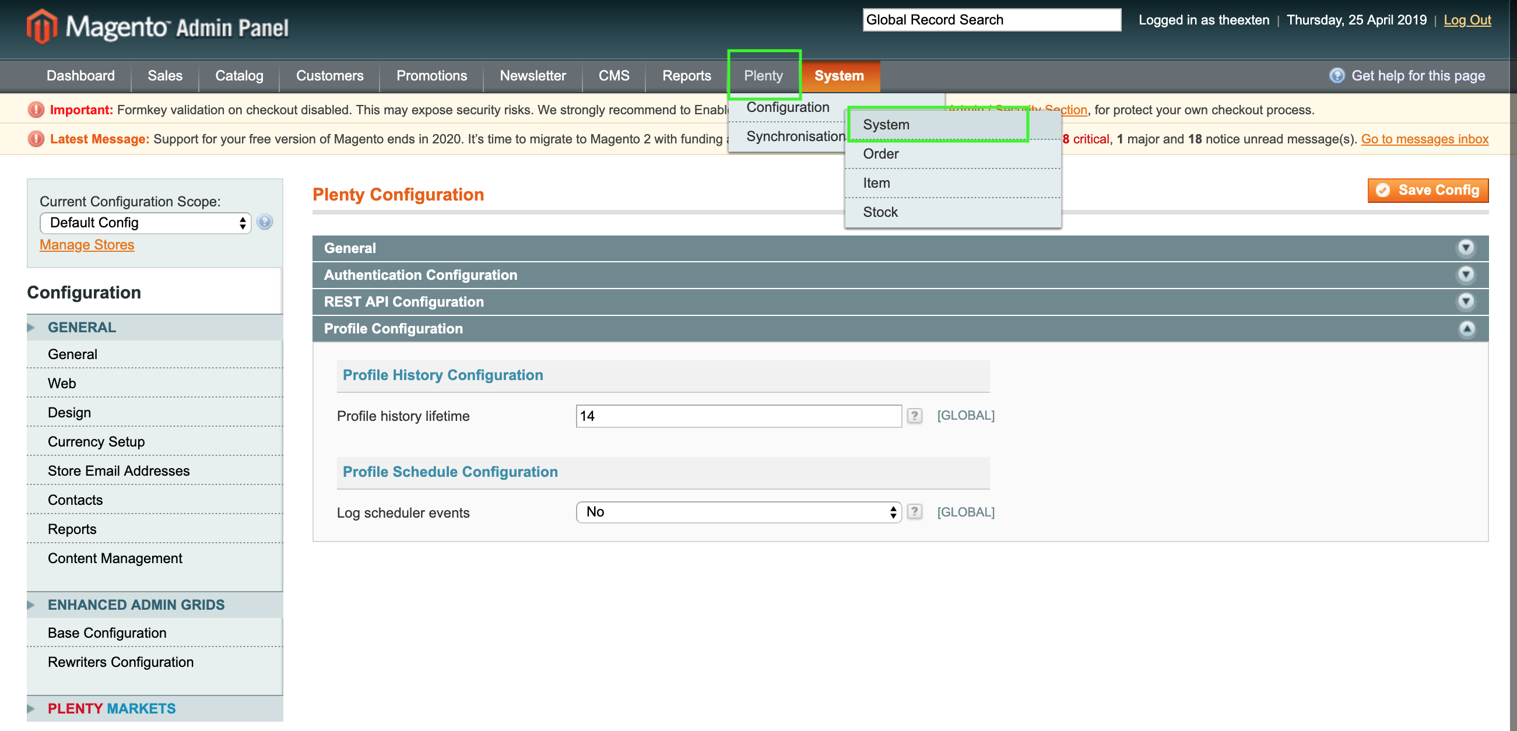The height and width of the screenshot is (731, 1517).
Task: Open the Newsletter menu
Action: point(533,76)
